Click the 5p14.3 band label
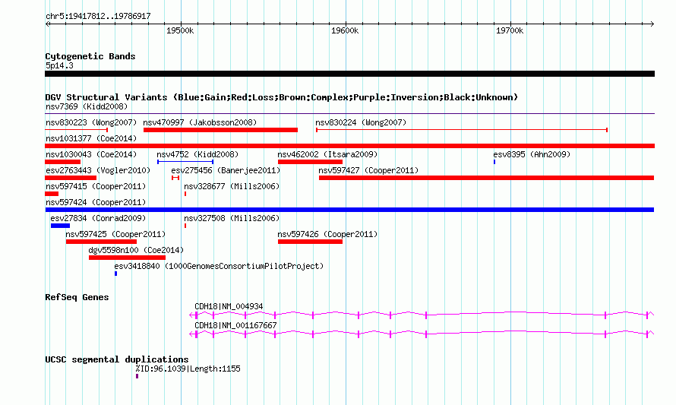Viewport: 676px width, 405px height. (x=59, y=65)
